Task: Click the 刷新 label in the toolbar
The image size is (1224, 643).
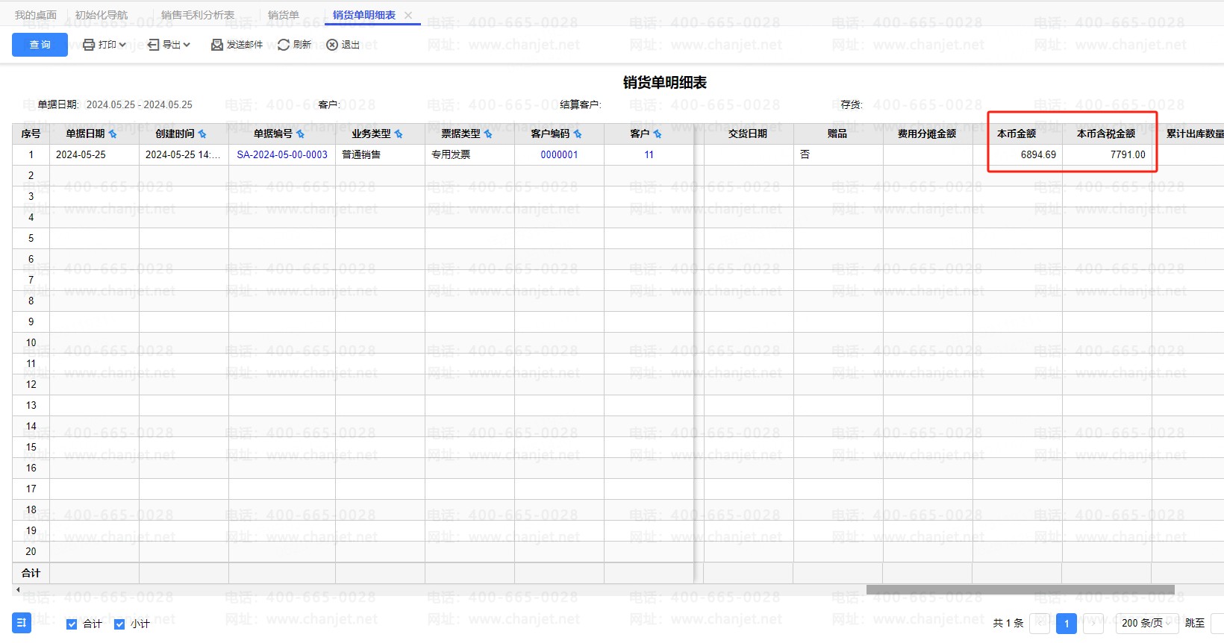Action: click(x=302, y=45)
